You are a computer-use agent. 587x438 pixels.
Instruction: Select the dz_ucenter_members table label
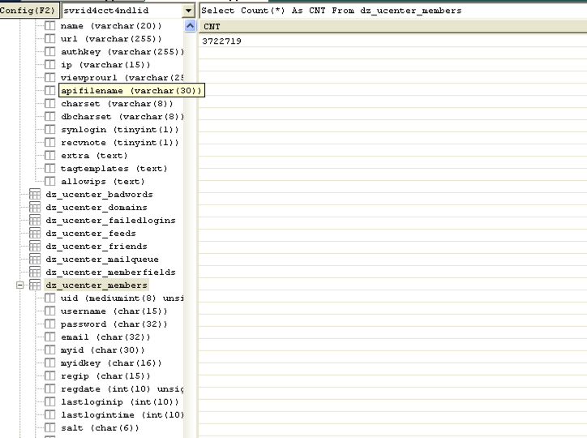pos(96,286)
